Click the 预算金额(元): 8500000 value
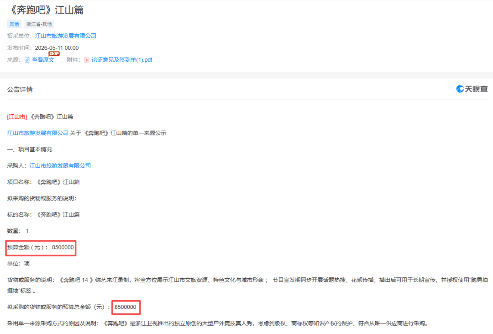Screen dimensions: 493x334 click(x=63, y=248)
